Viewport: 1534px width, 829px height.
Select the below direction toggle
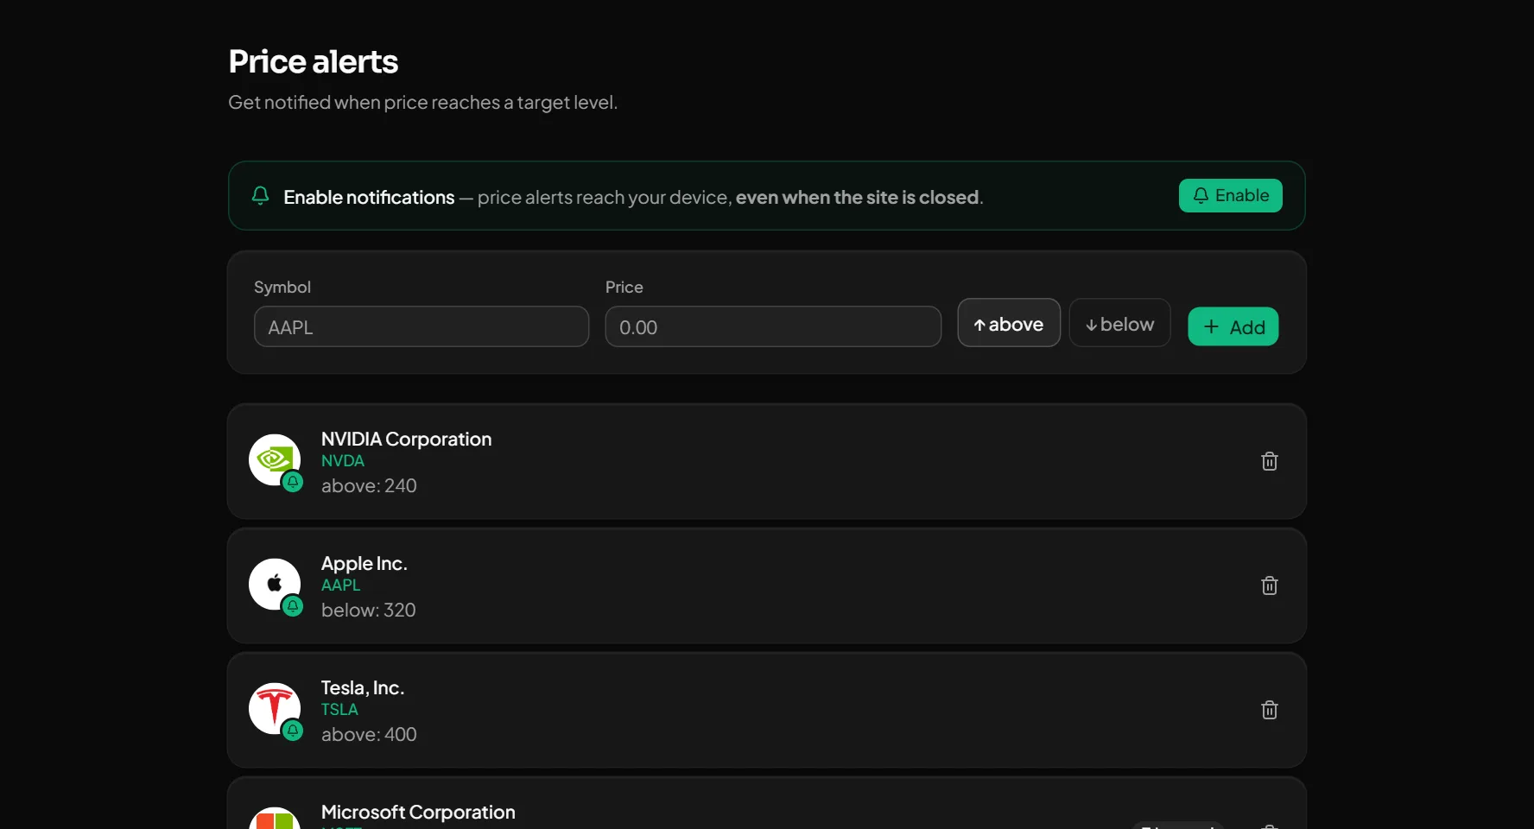click(1119, 323)
